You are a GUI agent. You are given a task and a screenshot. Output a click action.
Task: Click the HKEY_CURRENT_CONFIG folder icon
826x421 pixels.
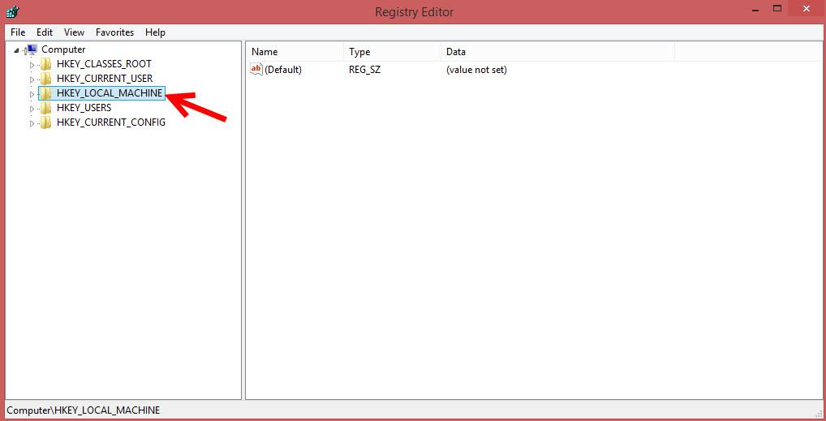tap(45, 122)
